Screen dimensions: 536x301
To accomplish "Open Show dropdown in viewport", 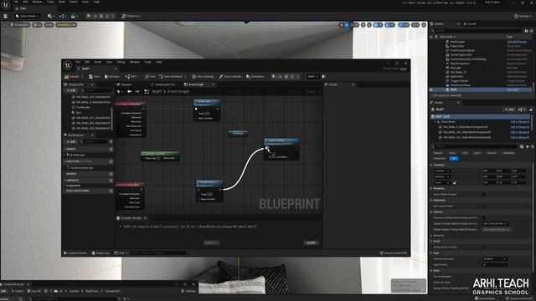I will coord(49,25).
